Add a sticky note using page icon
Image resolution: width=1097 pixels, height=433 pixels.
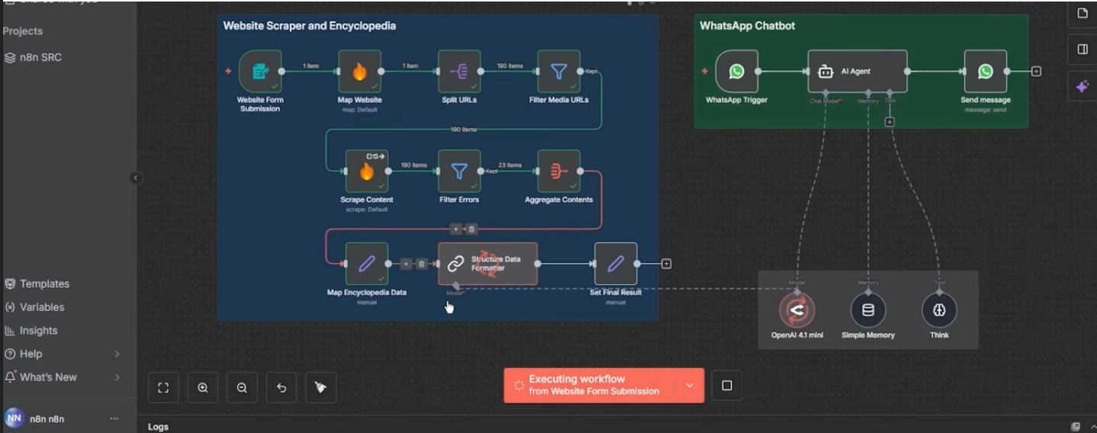[1083, 13]
